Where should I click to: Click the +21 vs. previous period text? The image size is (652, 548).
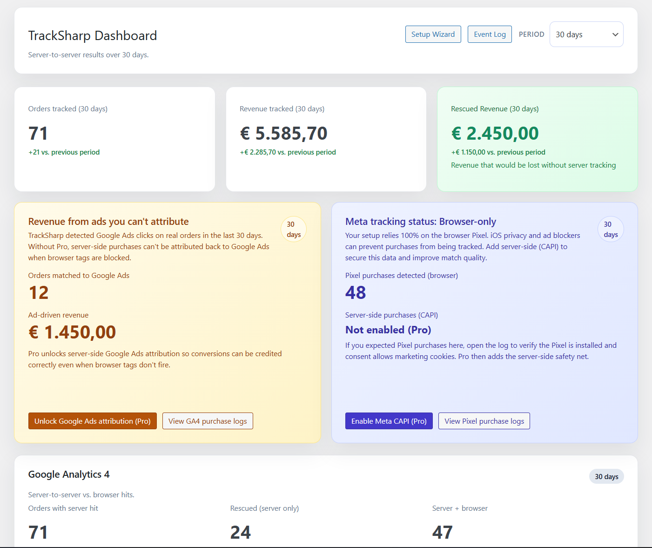point(64,152)
